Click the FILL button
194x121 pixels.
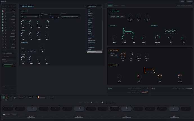(52, 97)
